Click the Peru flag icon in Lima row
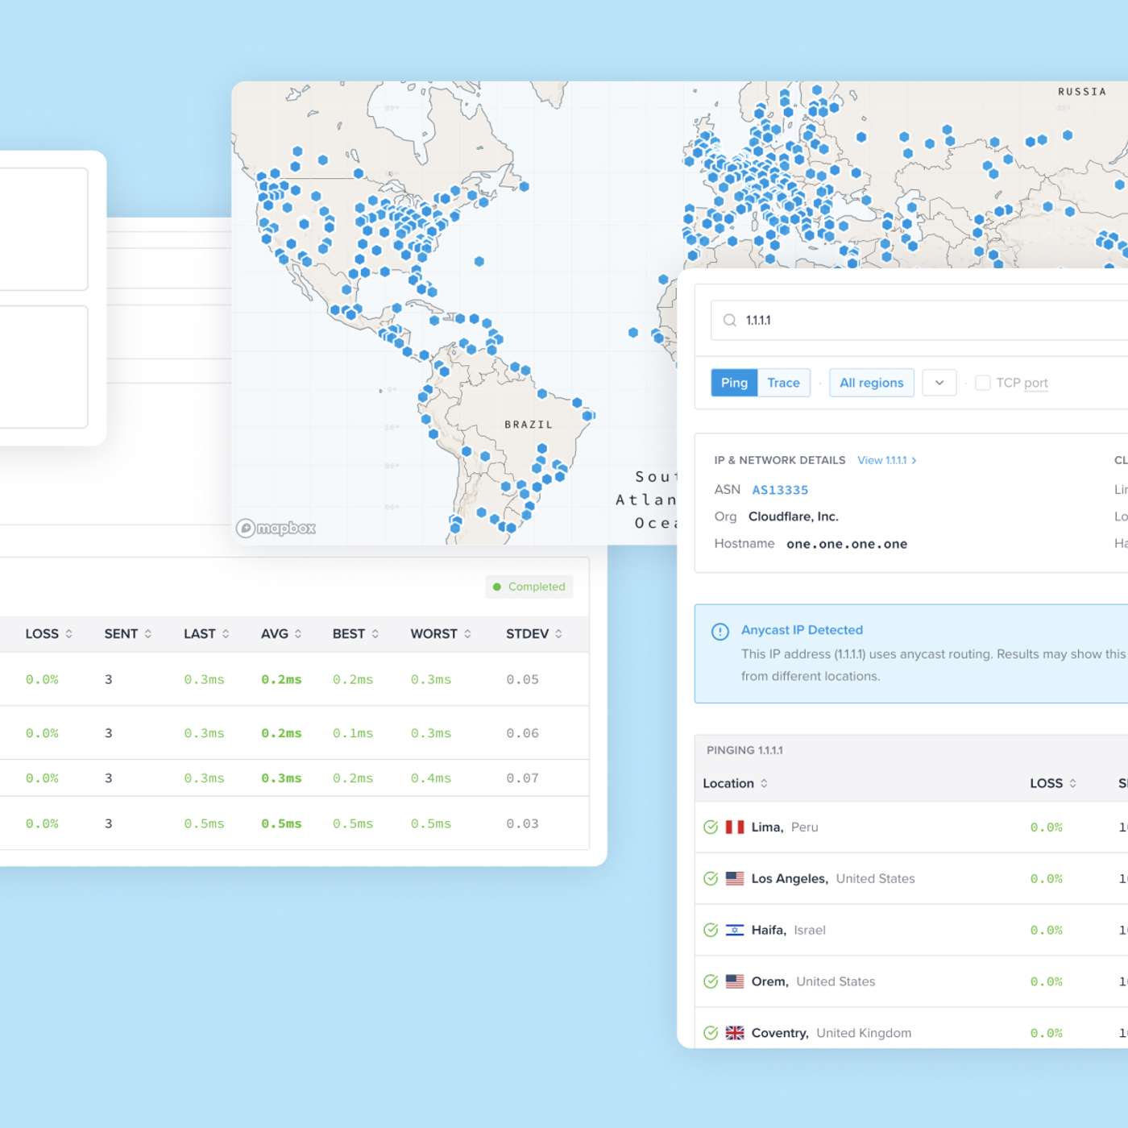Screen dimensions: 1128x1128 coord(735,827)
